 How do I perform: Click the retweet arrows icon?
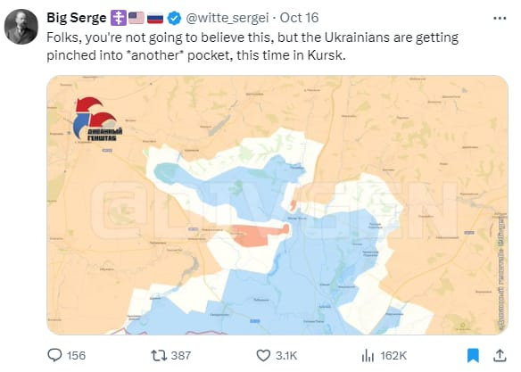tap(159, 355)
